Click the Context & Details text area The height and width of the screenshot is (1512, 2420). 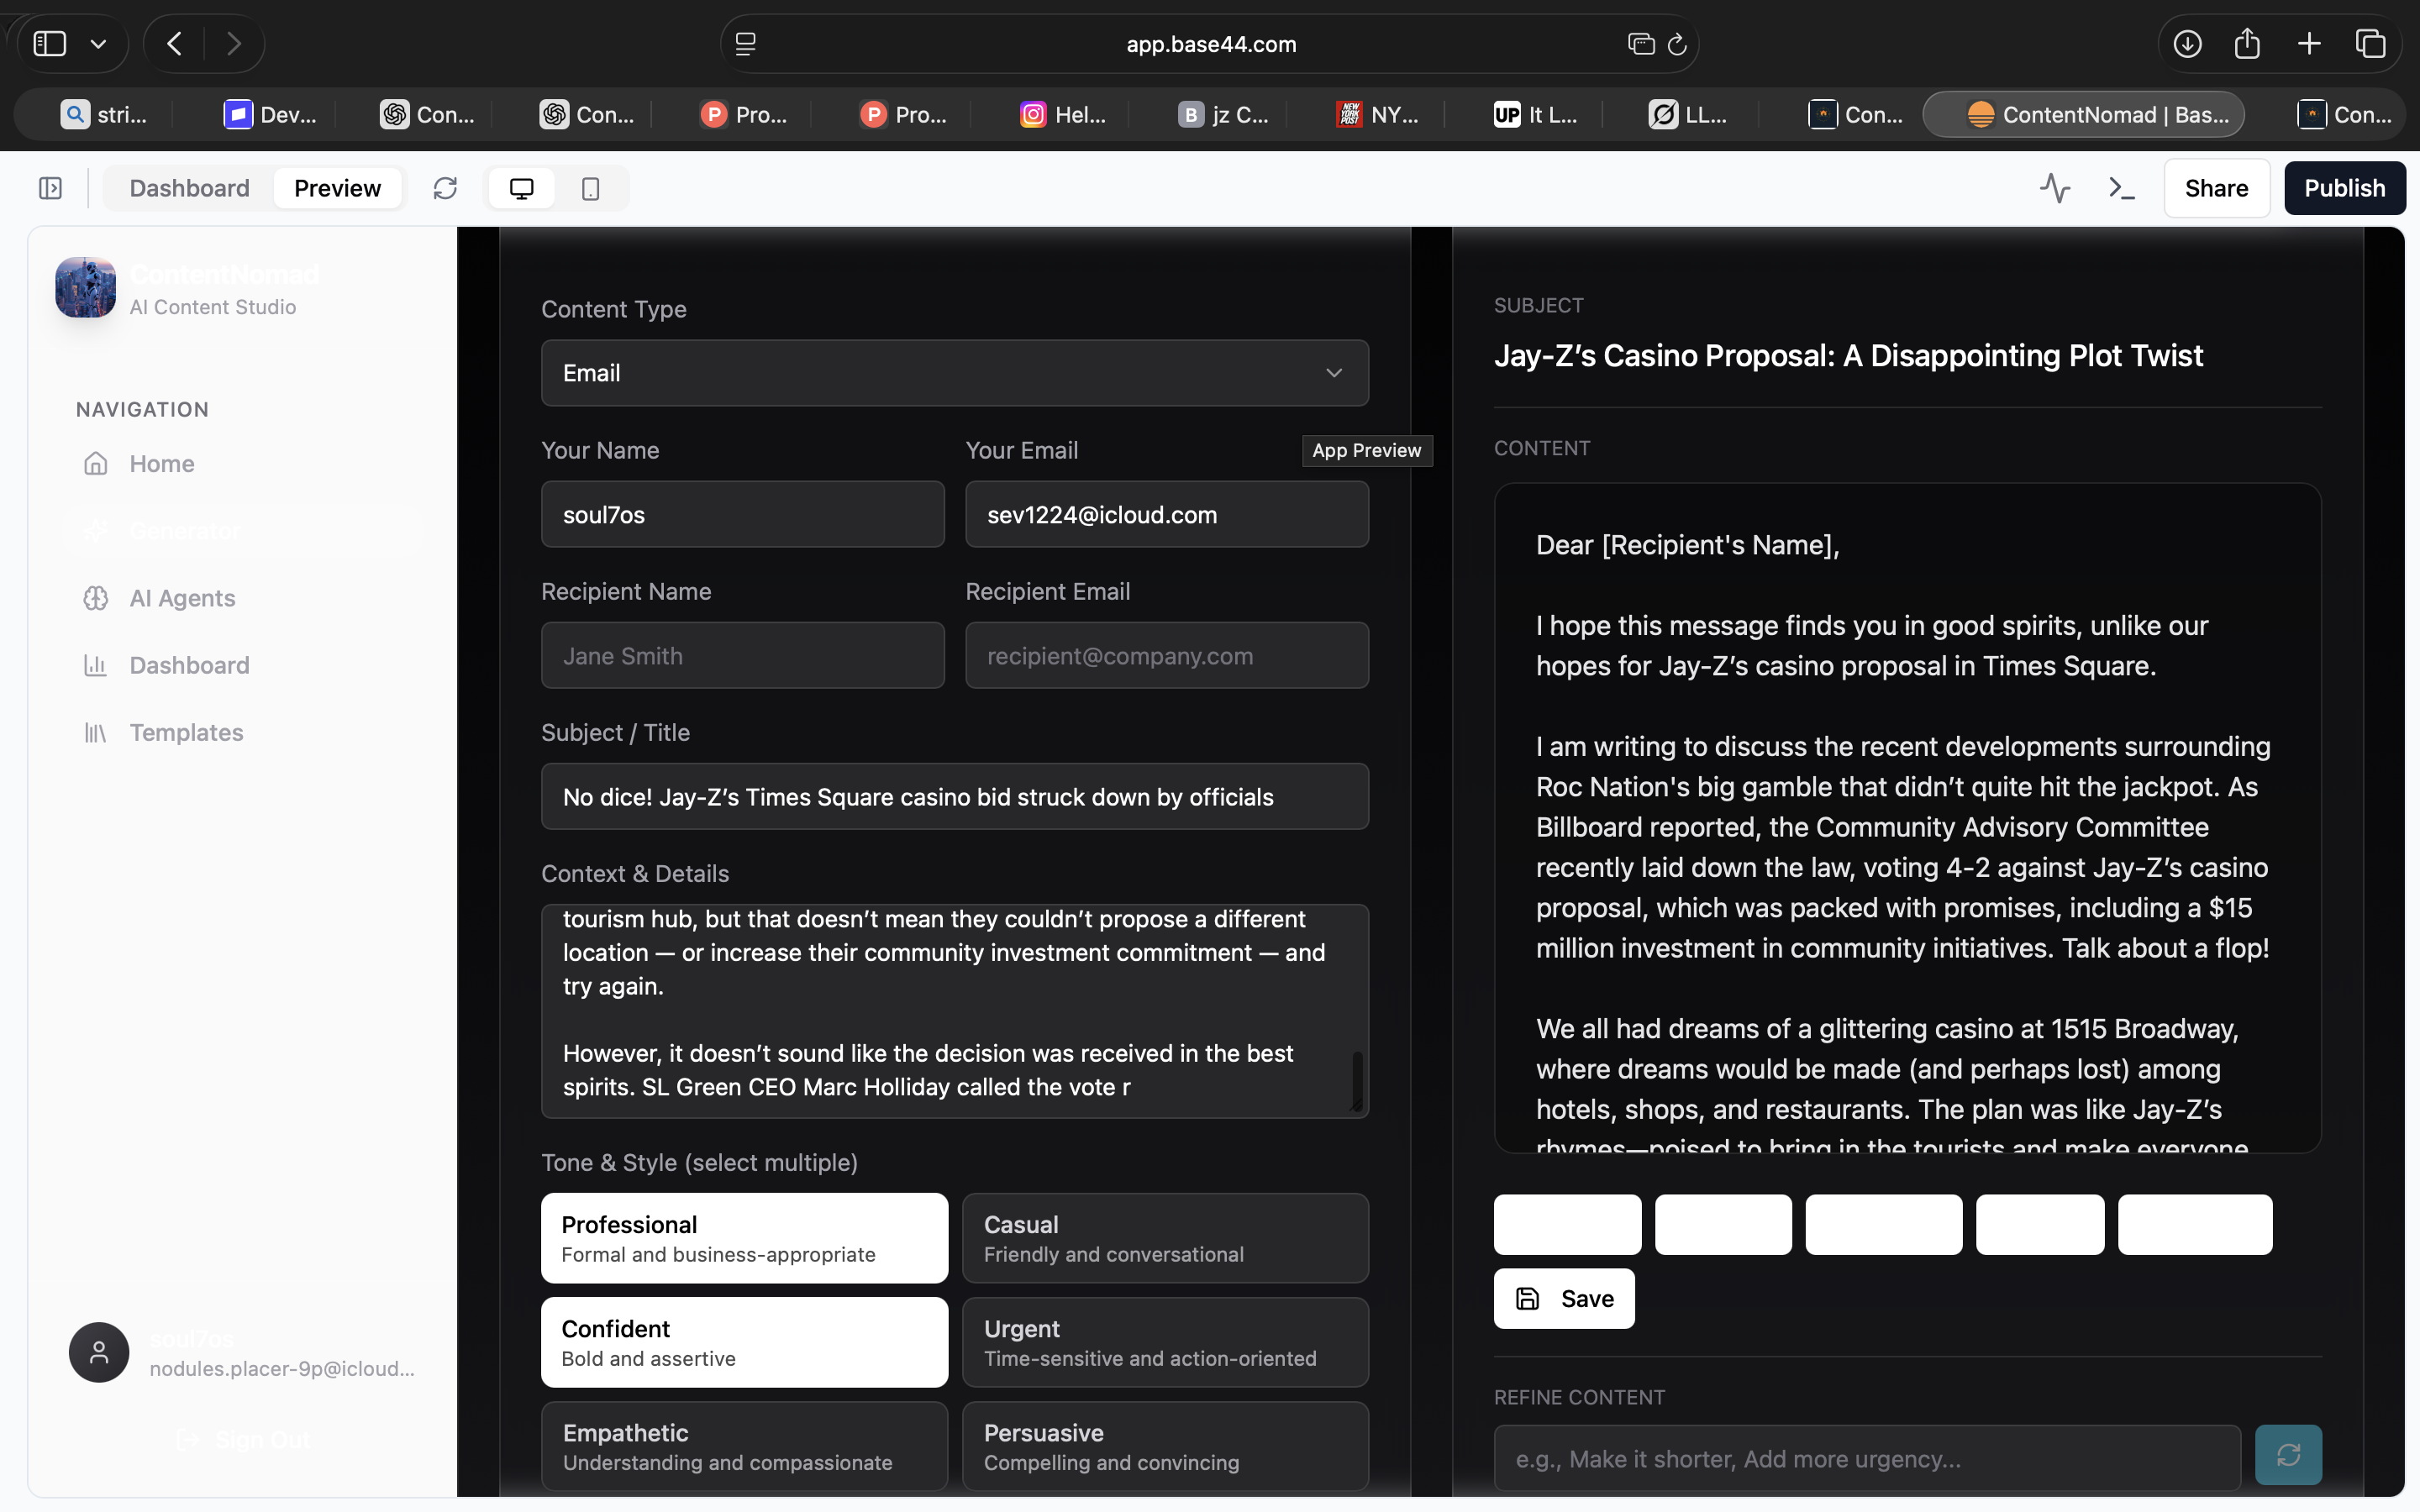point(954,1011)
